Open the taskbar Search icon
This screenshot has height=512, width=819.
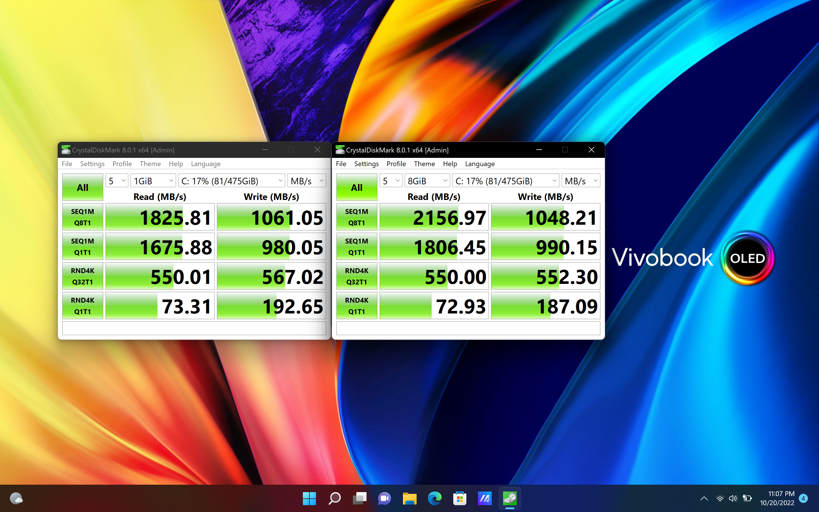pyautogui.click(x=334, y=498)
